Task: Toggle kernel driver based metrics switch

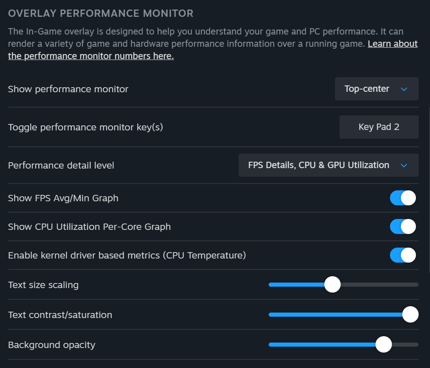Action: tap(403, 255)
